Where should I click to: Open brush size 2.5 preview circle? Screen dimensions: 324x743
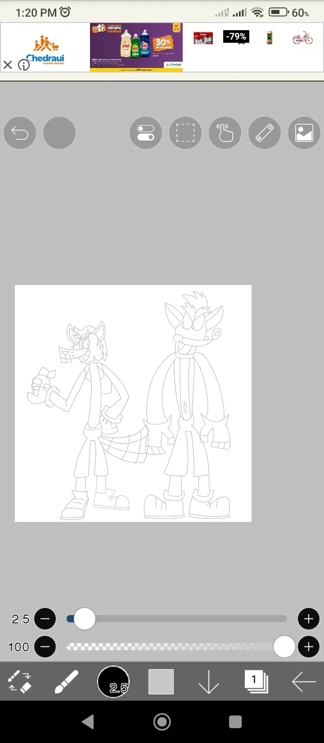[113, 682]
